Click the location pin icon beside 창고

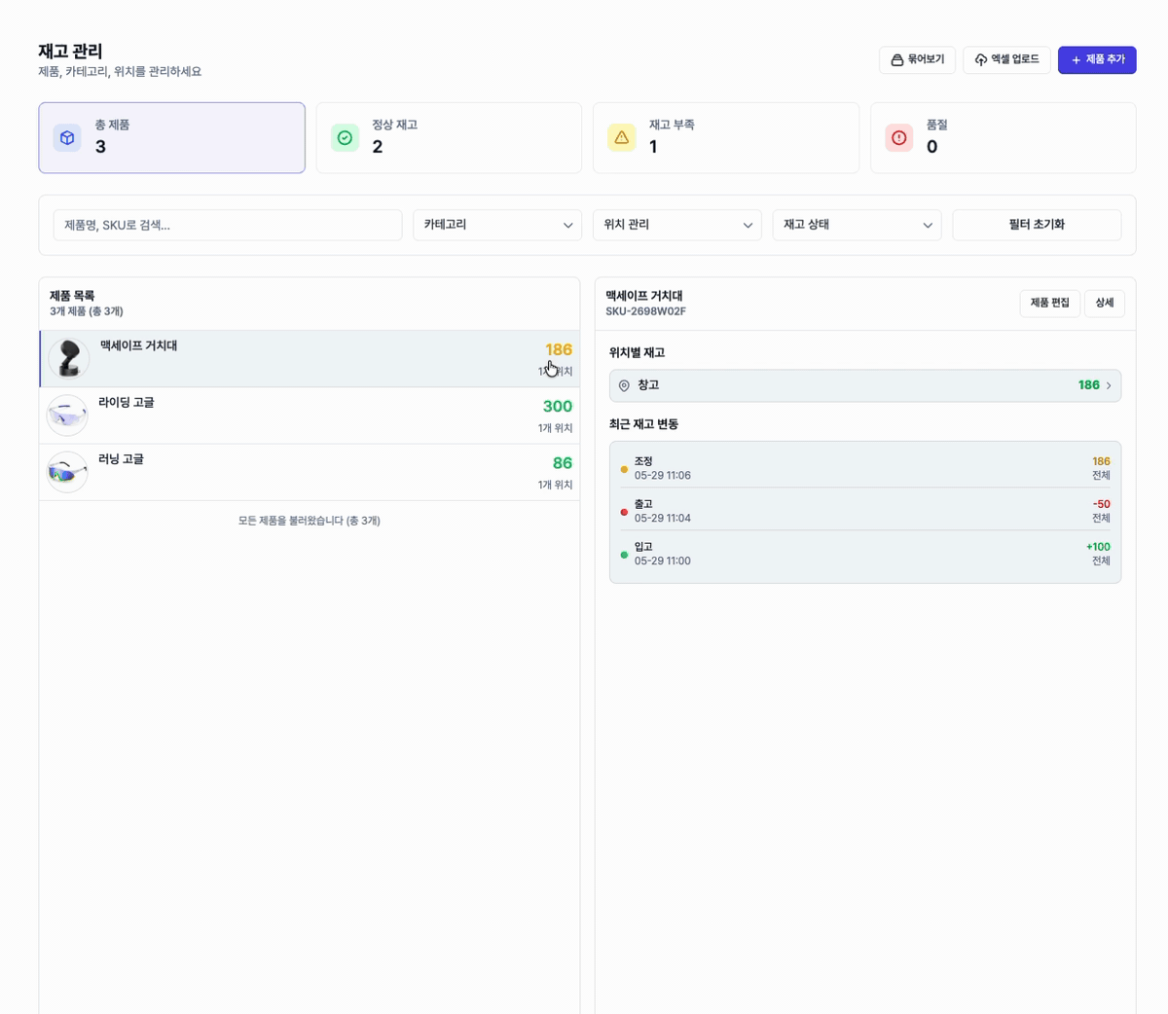click(x=625, y=386)
